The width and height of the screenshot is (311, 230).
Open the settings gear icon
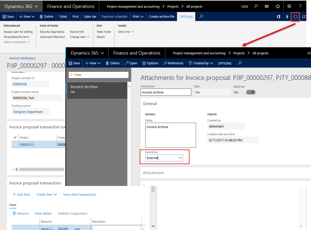[x=289, y=6]
